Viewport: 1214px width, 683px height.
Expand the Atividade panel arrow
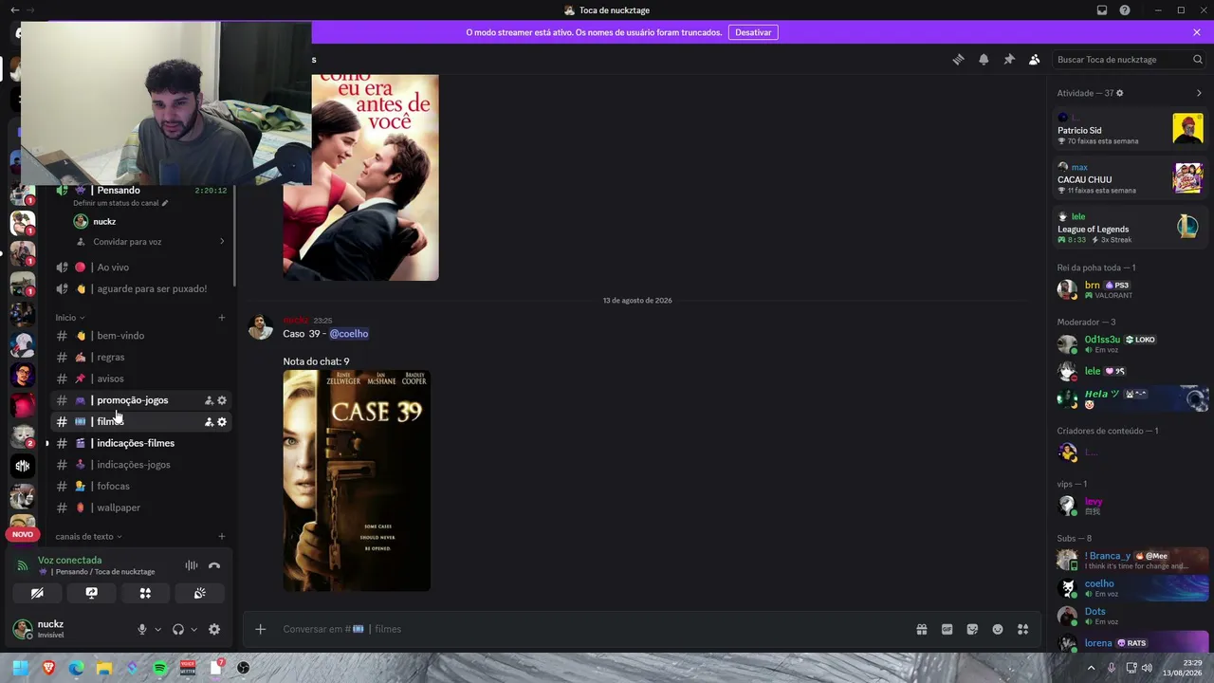coord(1199,93)
